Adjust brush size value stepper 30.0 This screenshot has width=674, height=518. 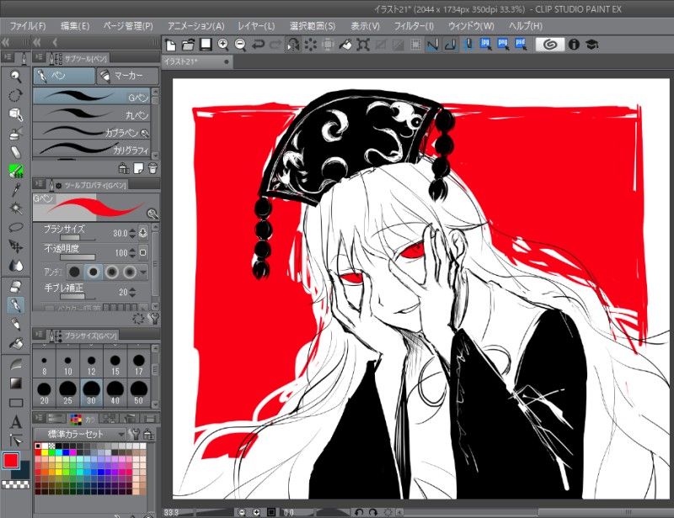point(132,233)
